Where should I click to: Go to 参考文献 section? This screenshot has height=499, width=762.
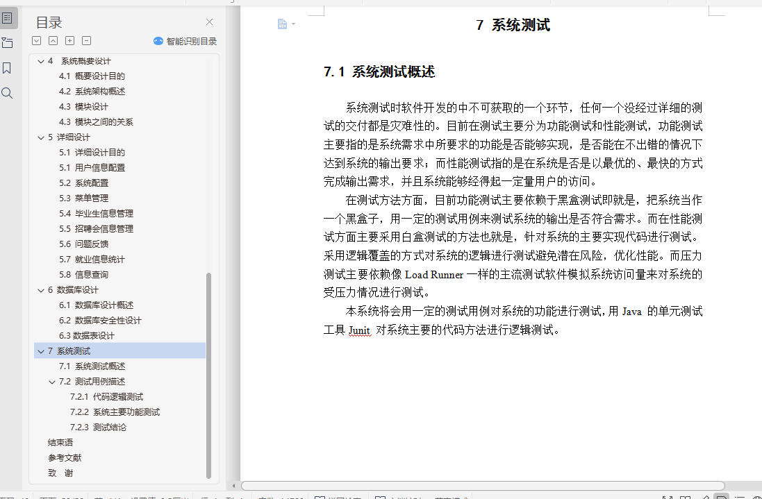65,458
